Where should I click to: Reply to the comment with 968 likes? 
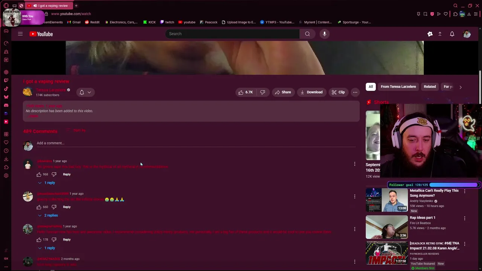[67, 174]
